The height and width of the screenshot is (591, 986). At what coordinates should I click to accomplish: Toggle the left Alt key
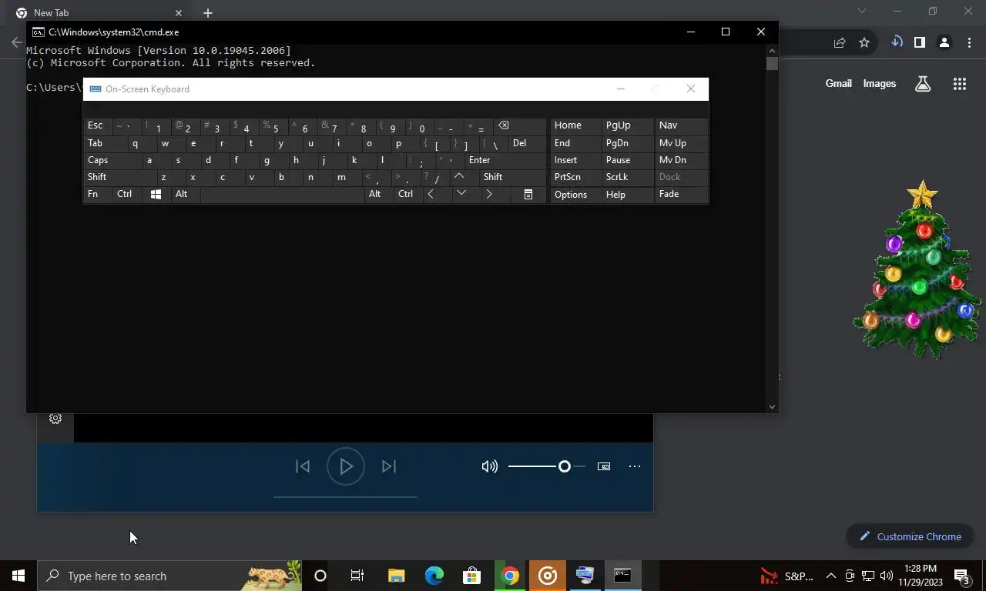[186, 195]
